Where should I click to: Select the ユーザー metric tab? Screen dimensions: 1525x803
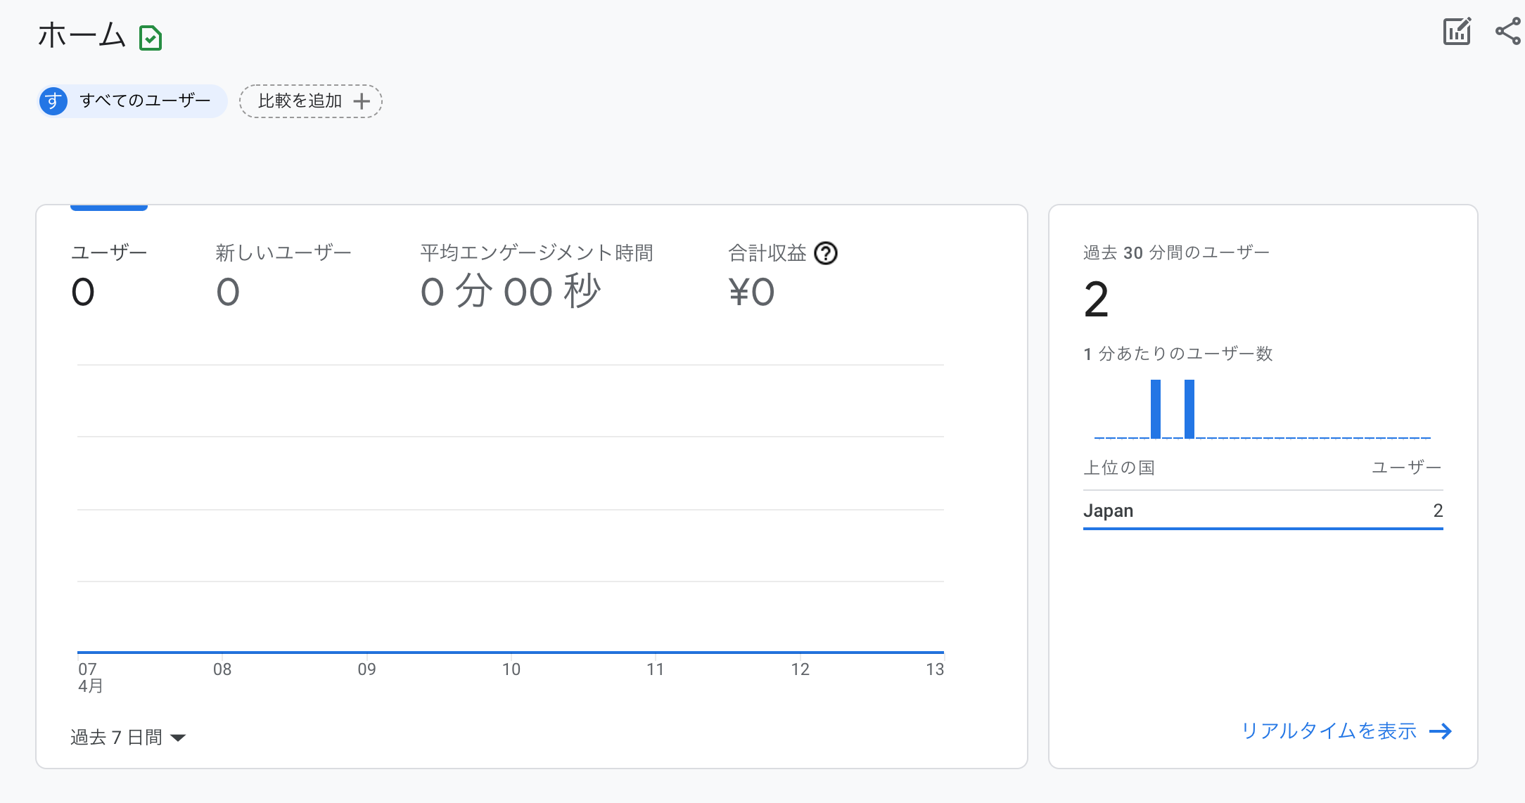109,276
